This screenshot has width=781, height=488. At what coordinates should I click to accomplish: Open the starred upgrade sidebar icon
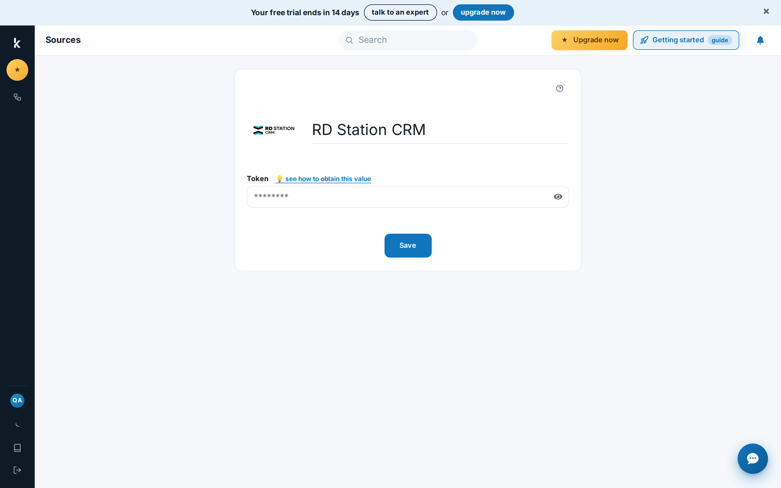coord(17,70)
